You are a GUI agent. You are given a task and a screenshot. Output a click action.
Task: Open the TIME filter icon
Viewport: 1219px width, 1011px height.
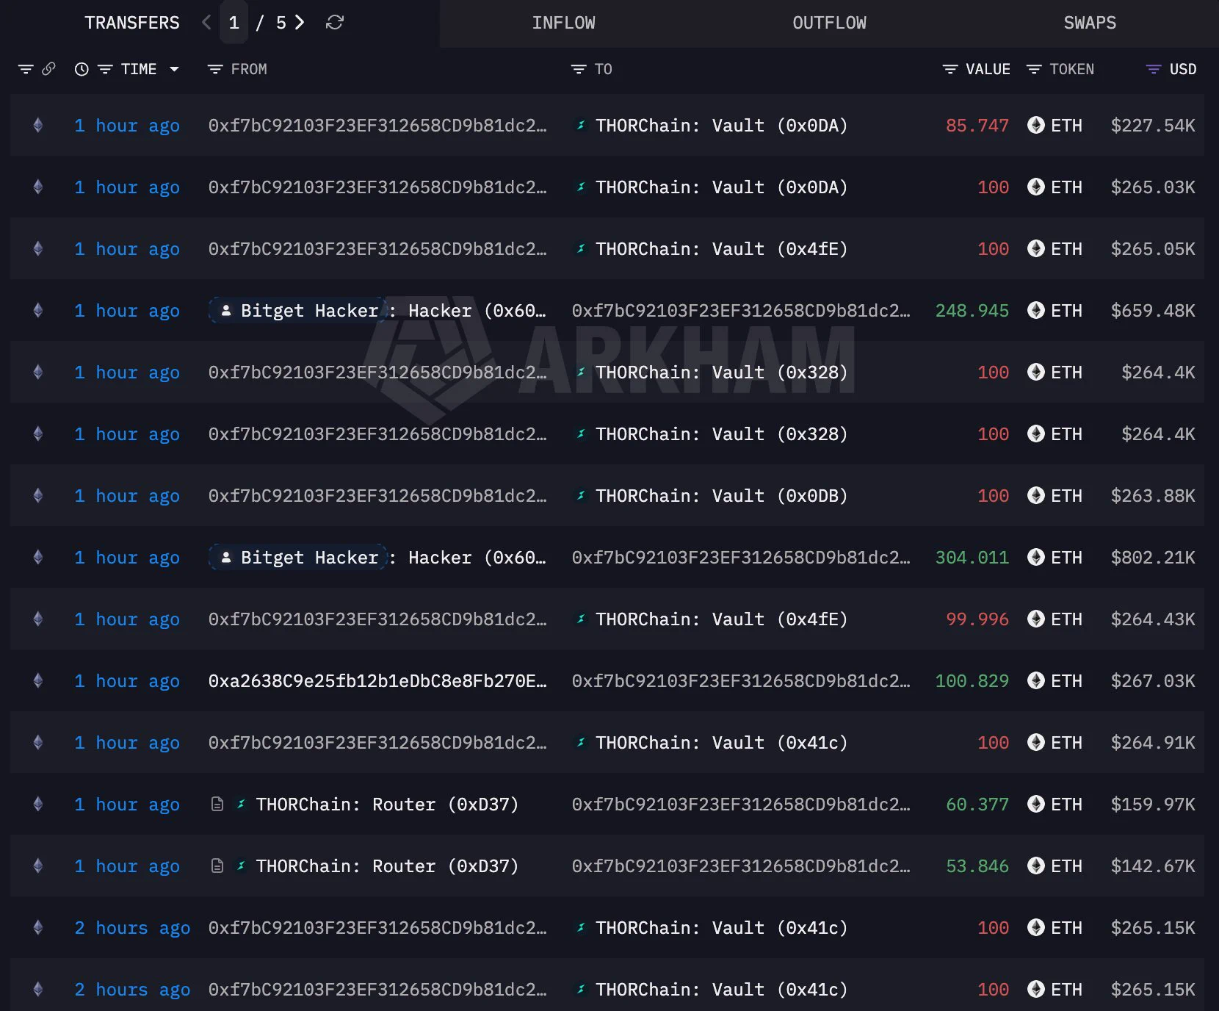click(105, 69)
